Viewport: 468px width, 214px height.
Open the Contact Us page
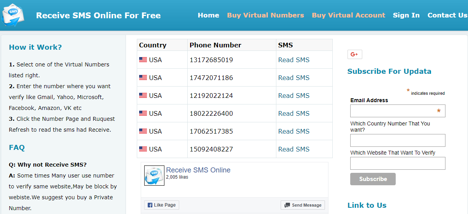click(x=447, y=15)
